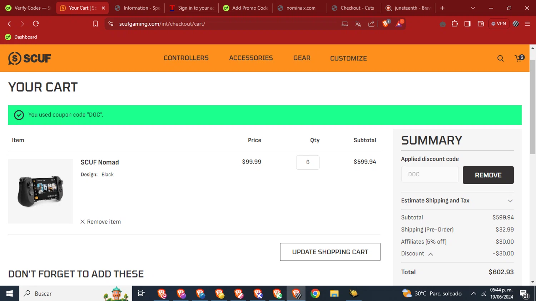Click the Shipping (Pre-Order) $32.99 value
This screenshot has height=301, width=536.
click(505, 230)
